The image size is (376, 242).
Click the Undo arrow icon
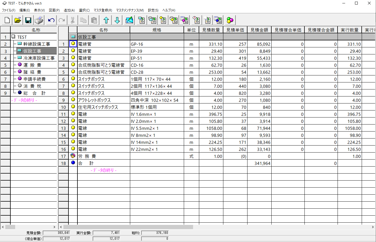[51, 20]
